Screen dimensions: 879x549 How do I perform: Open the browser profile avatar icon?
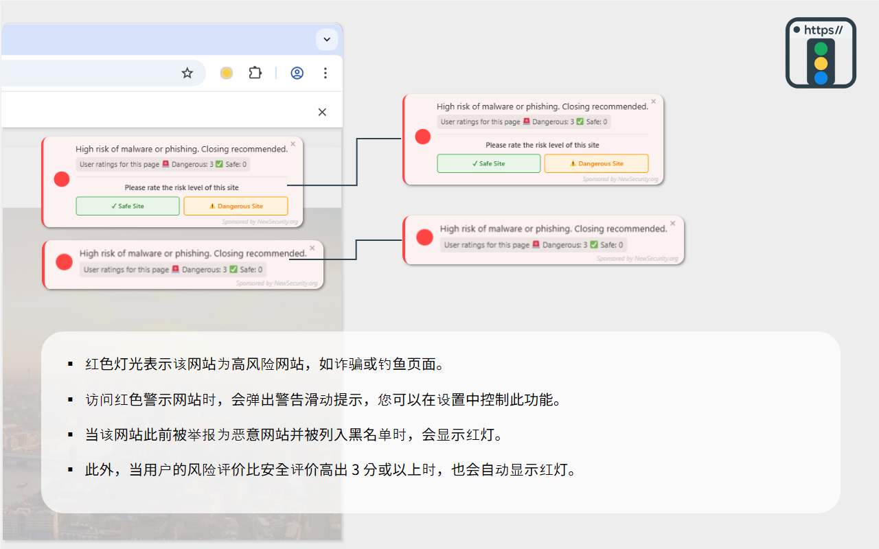click(297, 72)
